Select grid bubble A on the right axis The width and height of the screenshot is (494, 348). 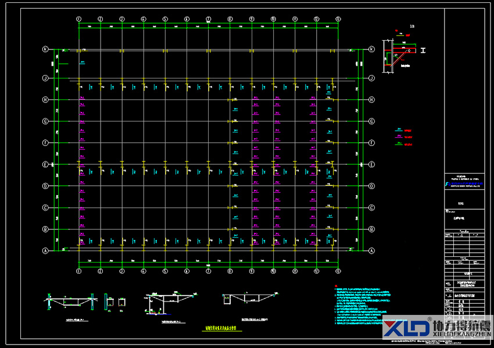click(371, 250)
